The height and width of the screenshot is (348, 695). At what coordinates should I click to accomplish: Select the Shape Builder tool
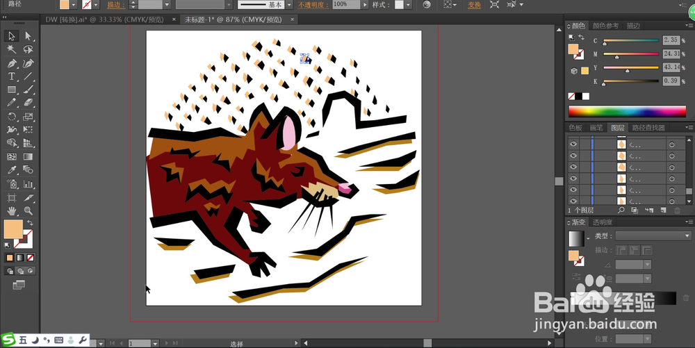click(x=12, y=143)
